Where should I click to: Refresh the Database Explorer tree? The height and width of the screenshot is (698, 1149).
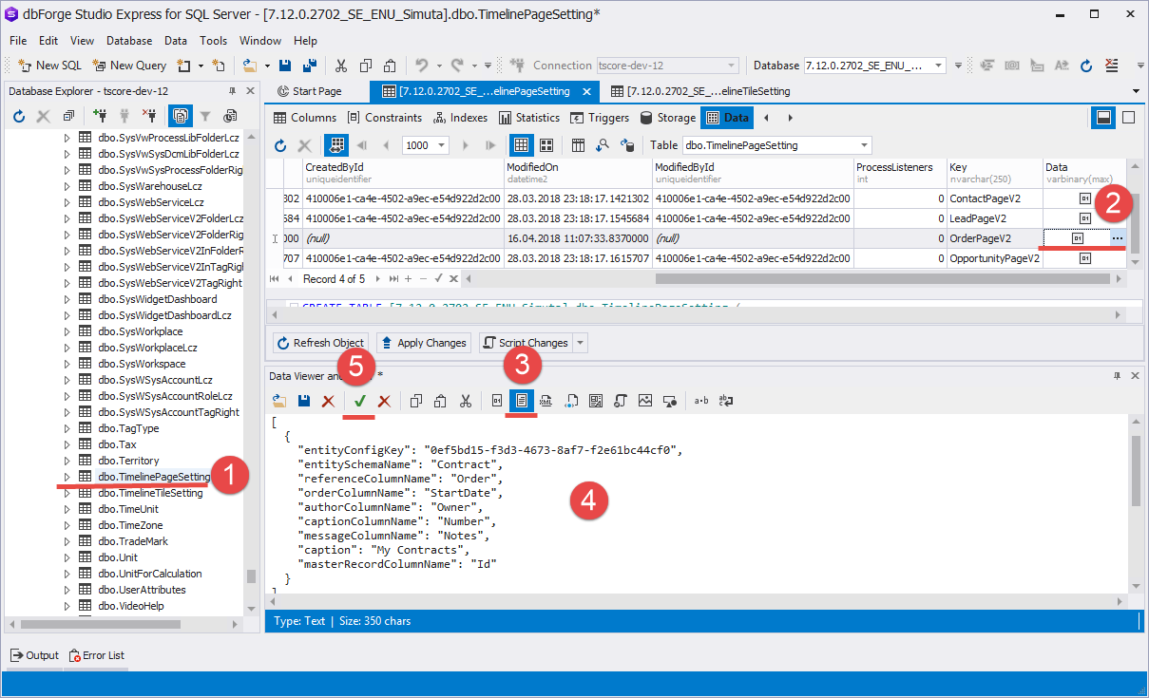coord(19,116)
